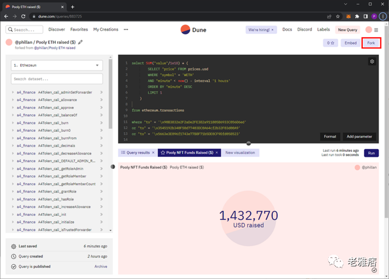Open the Docs link
389x279 pixels.
point(287,30)
